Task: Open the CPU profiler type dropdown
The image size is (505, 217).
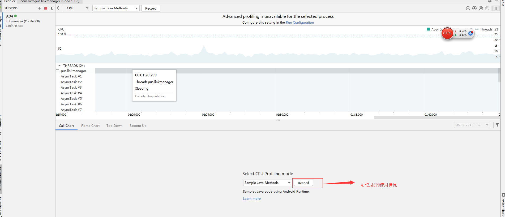Action: click(77, 8)
